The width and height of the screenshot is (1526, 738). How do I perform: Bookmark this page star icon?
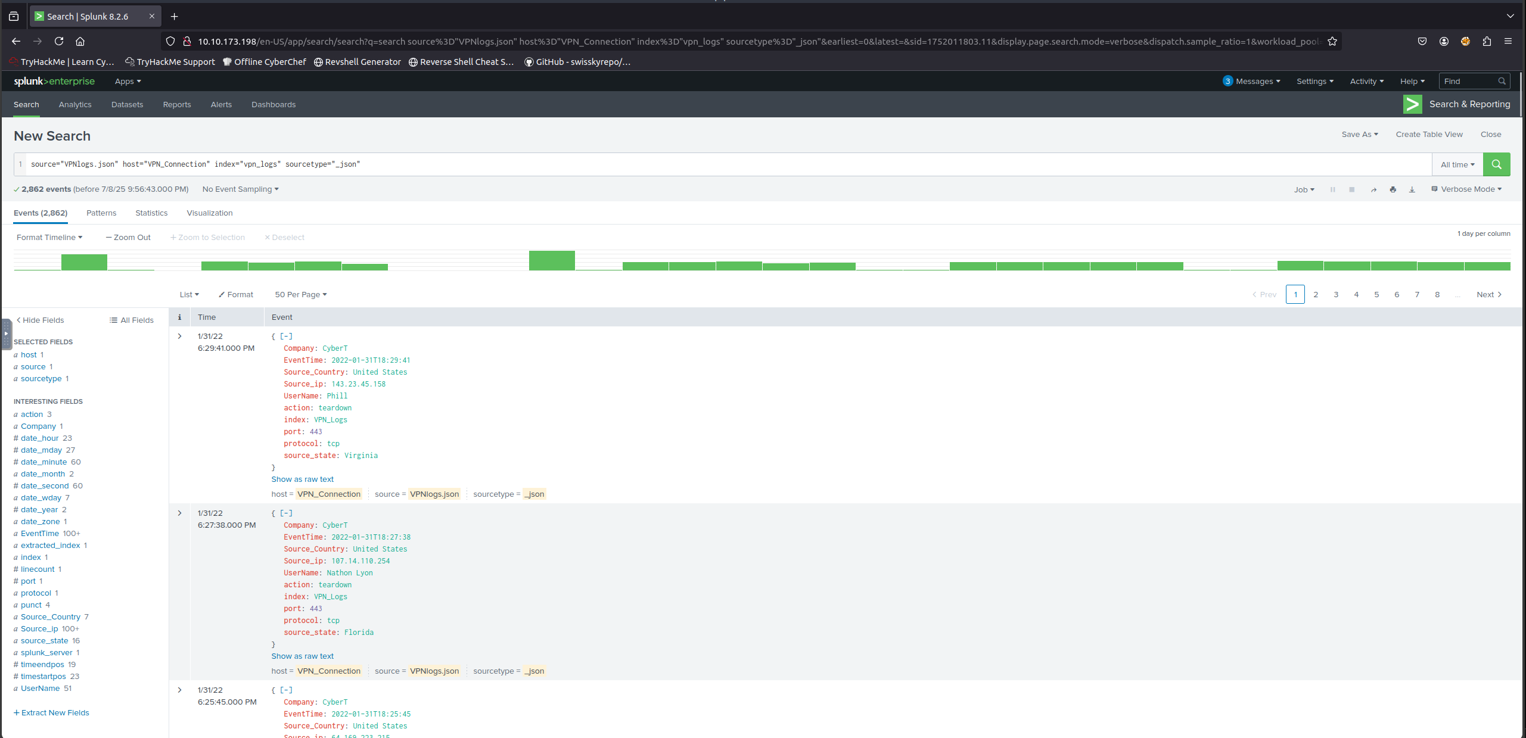[1332, 41]
